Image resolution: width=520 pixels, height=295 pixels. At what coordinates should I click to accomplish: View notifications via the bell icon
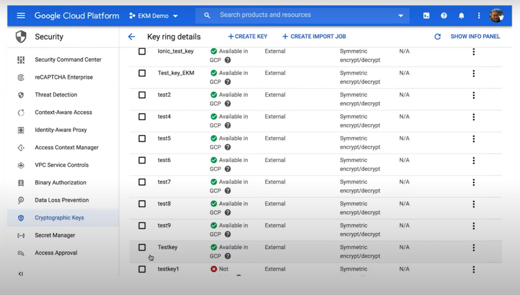pos(461,15)
